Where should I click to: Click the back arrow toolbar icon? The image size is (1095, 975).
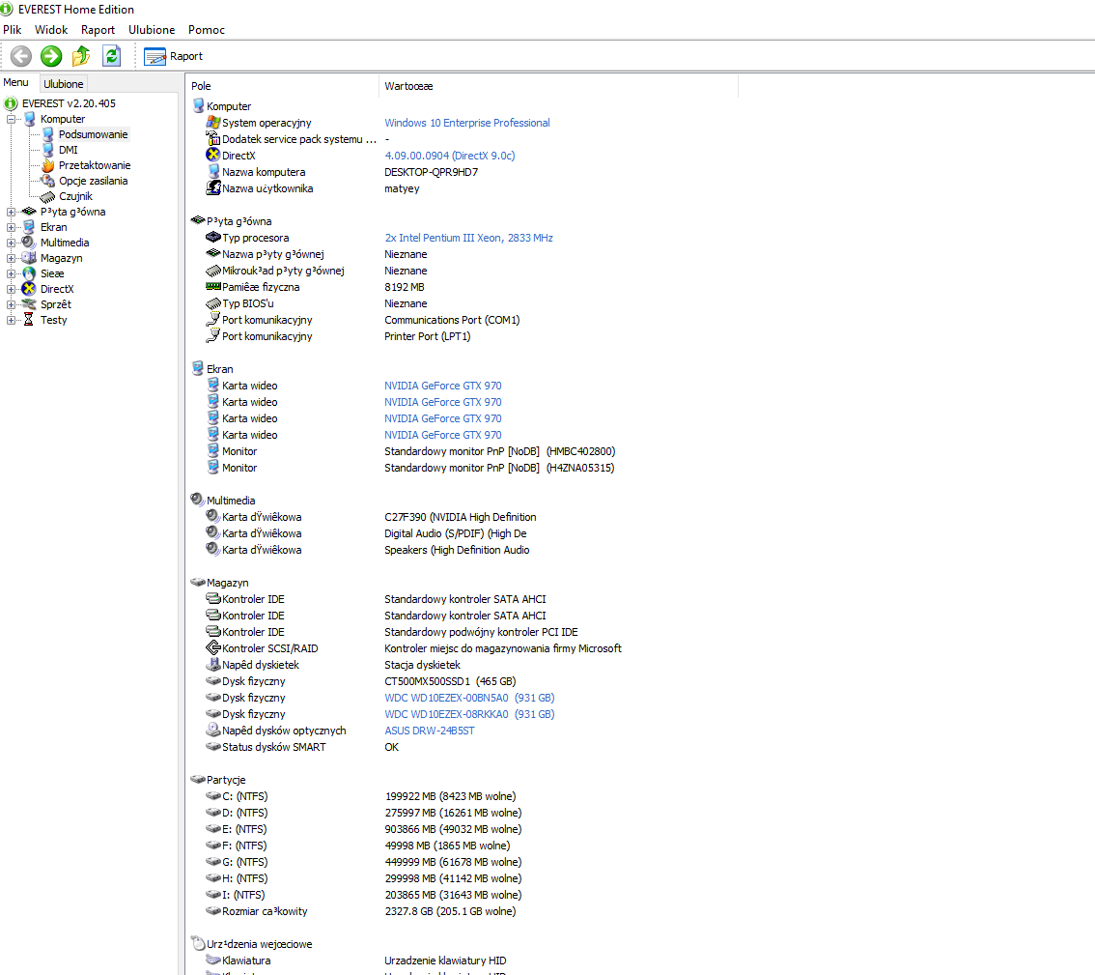click(21, 56)
